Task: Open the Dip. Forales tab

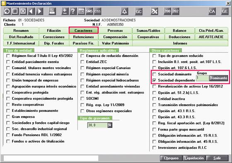Action: point(54,43)
